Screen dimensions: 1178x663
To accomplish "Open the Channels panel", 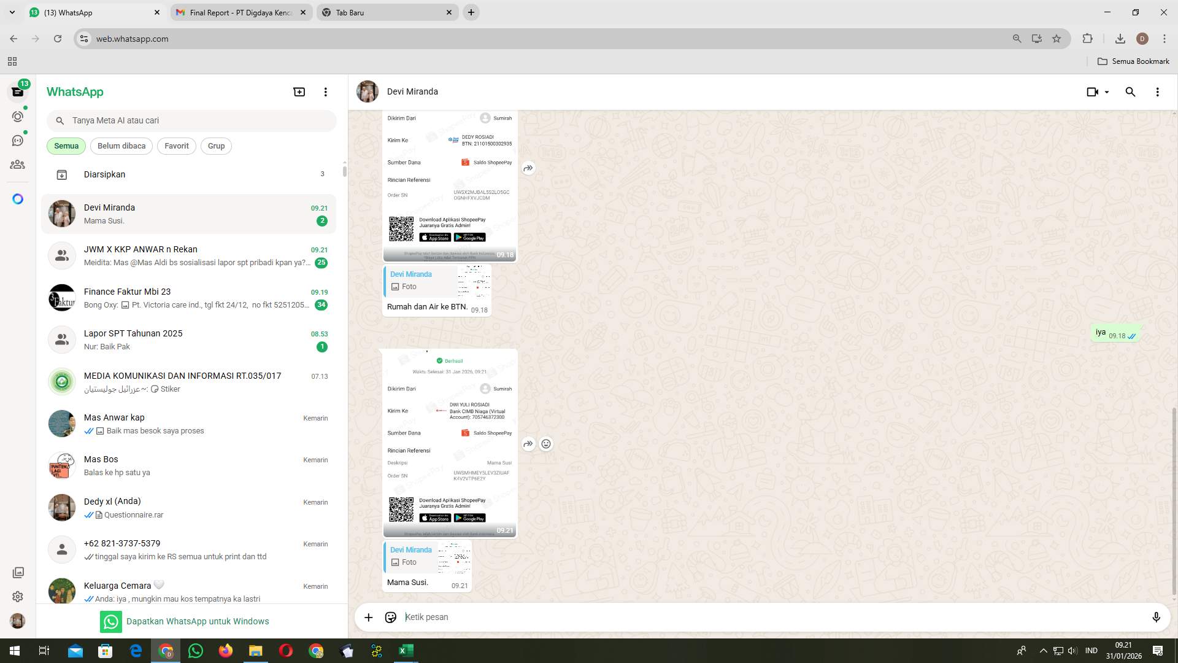I will coord(18,140).
